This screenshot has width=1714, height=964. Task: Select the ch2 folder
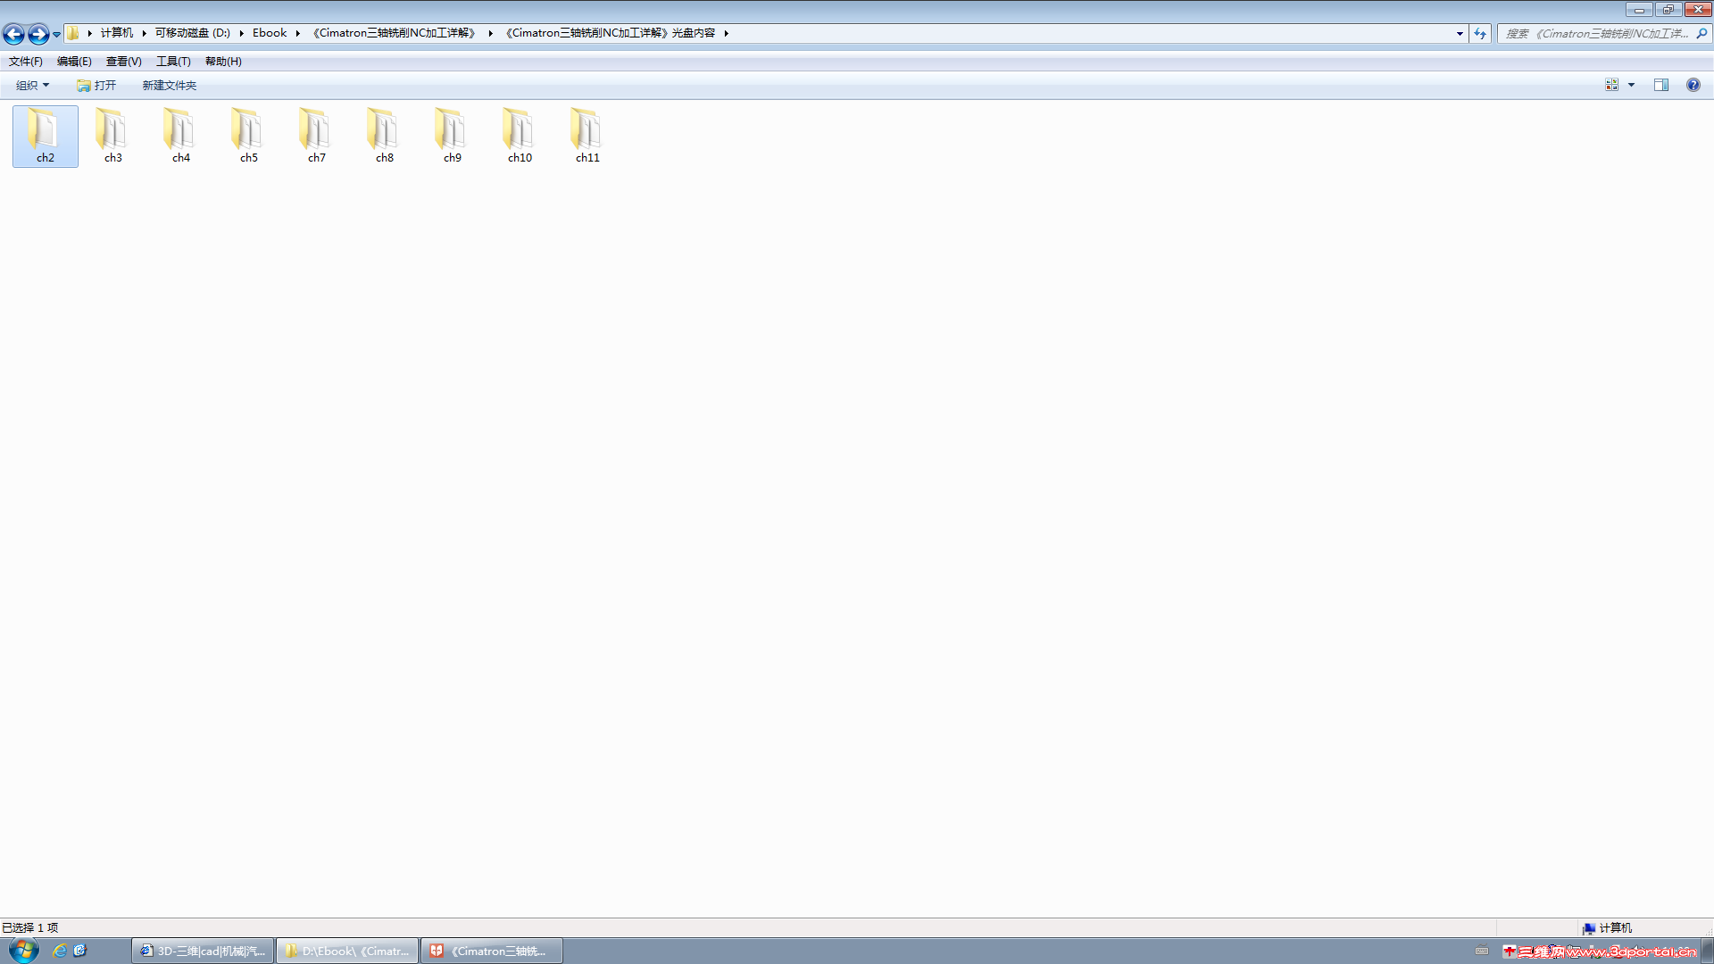46,136
